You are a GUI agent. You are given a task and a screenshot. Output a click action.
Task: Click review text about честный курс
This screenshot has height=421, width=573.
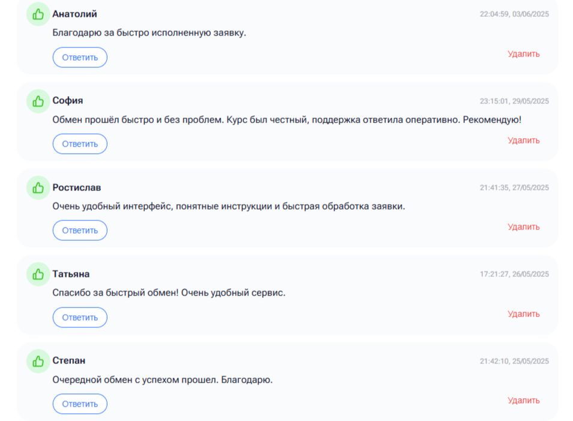[286, 120]
